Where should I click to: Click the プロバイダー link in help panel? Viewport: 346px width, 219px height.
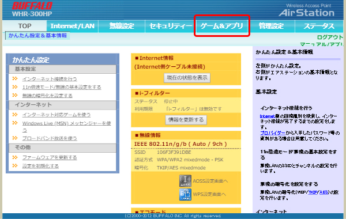[x=273, y=133]
